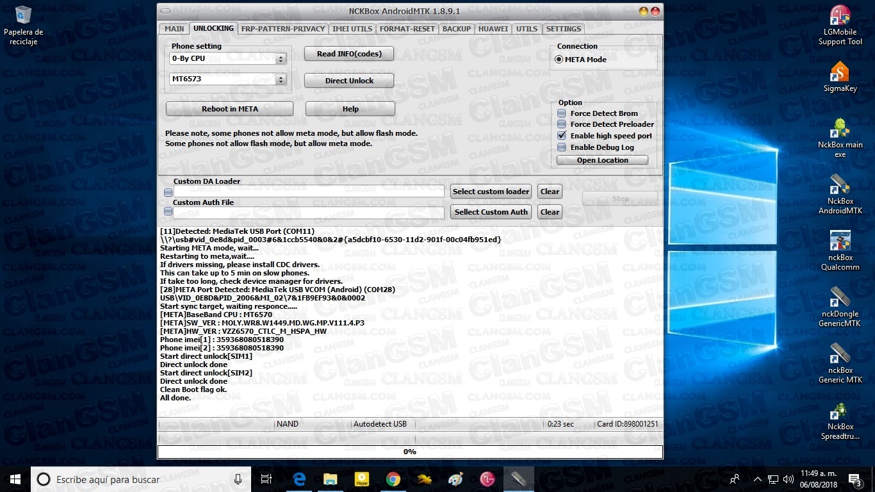Select the META Mode radio button
Screen dimensions: 875x492
(x=559, y=60)
